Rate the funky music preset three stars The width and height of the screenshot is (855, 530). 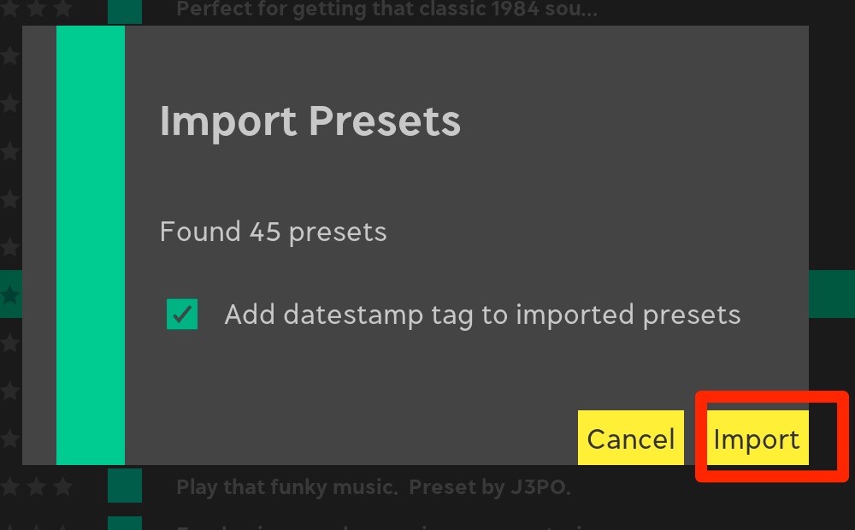pyautogui.click(x=63, y=487)
